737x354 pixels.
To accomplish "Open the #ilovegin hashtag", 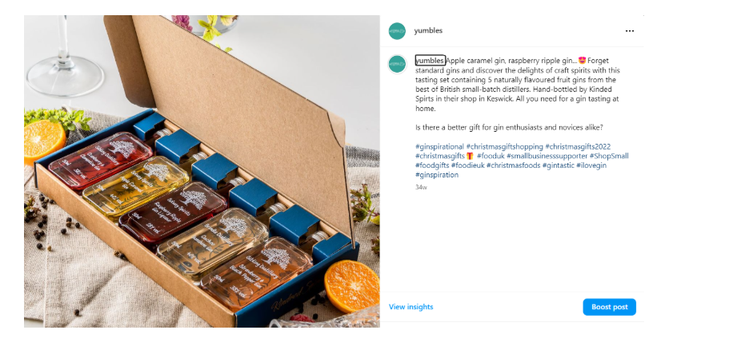I will click(591, 165).
